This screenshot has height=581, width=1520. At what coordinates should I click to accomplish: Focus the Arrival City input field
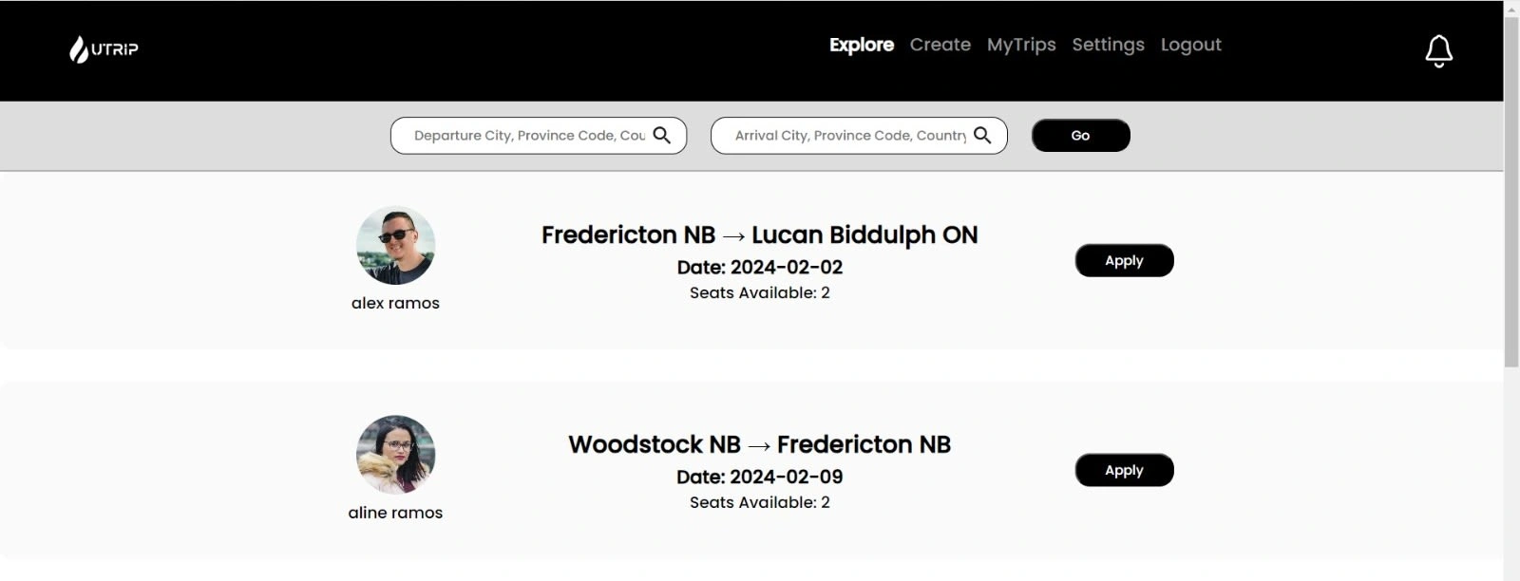tap(850, 136)
